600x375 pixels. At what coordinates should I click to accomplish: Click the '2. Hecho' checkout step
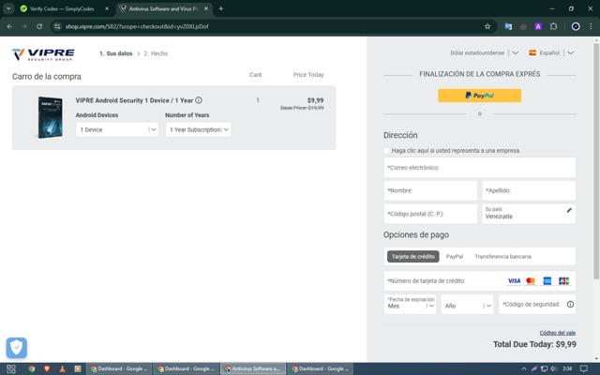[x=156, y=53]
